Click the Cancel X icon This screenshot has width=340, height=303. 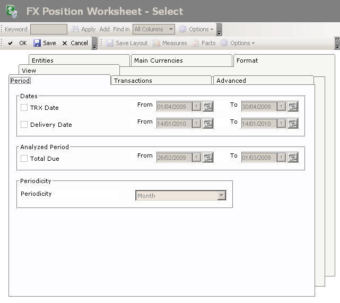65,44
